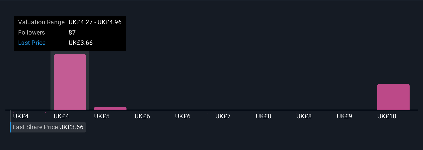Screen dimensions: 423x150
Task: Click the Followers count 87
Action: 72,32
